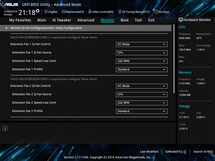Open Extension Fan 2 Profile dropdown

point(142,111)
